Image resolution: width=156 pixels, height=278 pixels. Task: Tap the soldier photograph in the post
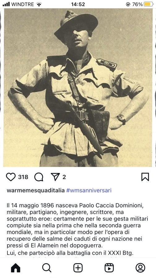point(78,88)
